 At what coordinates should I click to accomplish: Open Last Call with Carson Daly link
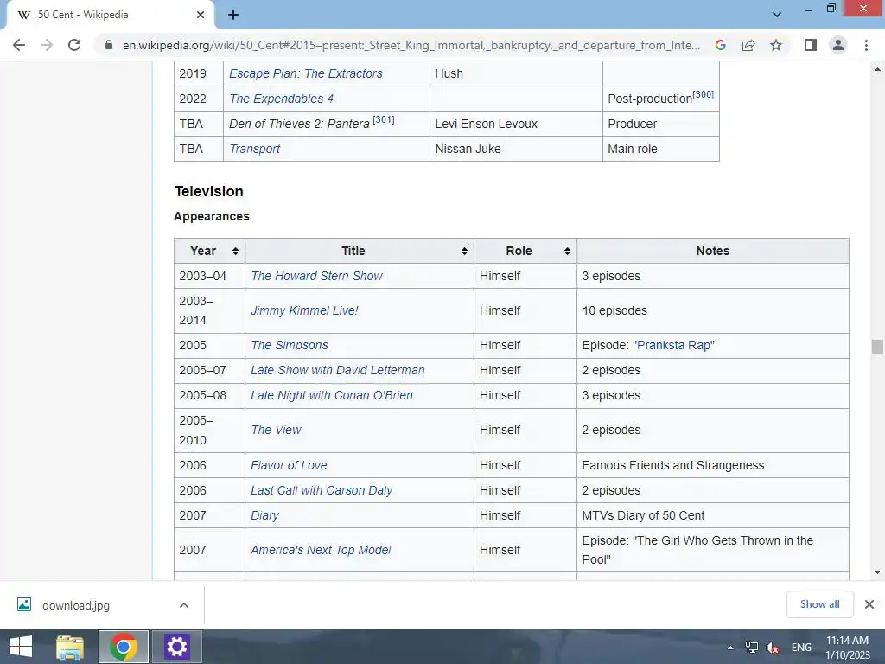[x=322, y=491]
